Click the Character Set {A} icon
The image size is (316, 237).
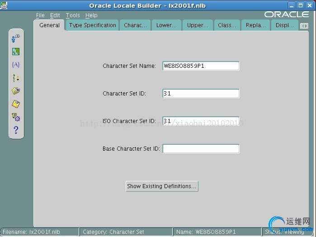16,65
